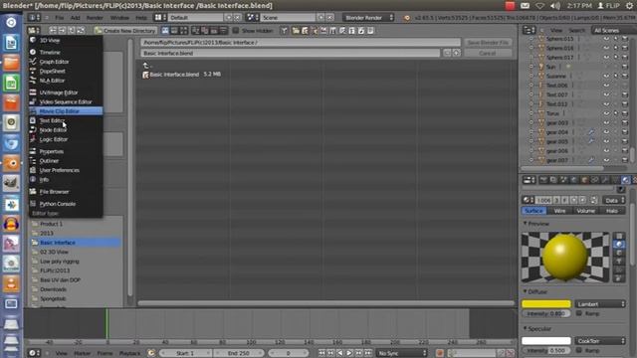Viewport: 637px width, 358px height.
Task: Open the Window menu
Action: click(x=119, y=18)
